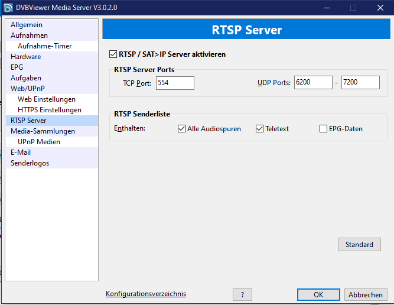Click the ? help button

(x=242, y=295)
